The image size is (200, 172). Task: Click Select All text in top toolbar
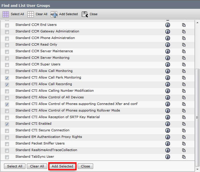click(x=17, y=14)
